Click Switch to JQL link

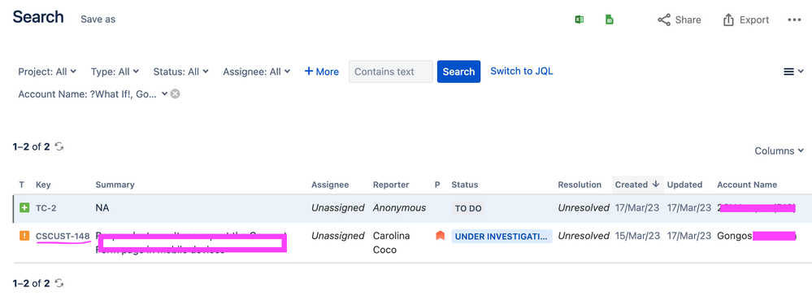522,71
